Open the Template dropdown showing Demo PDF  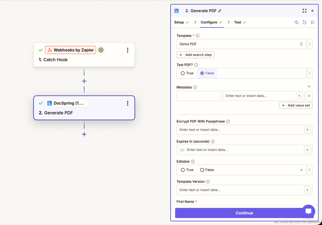point(241,44)
